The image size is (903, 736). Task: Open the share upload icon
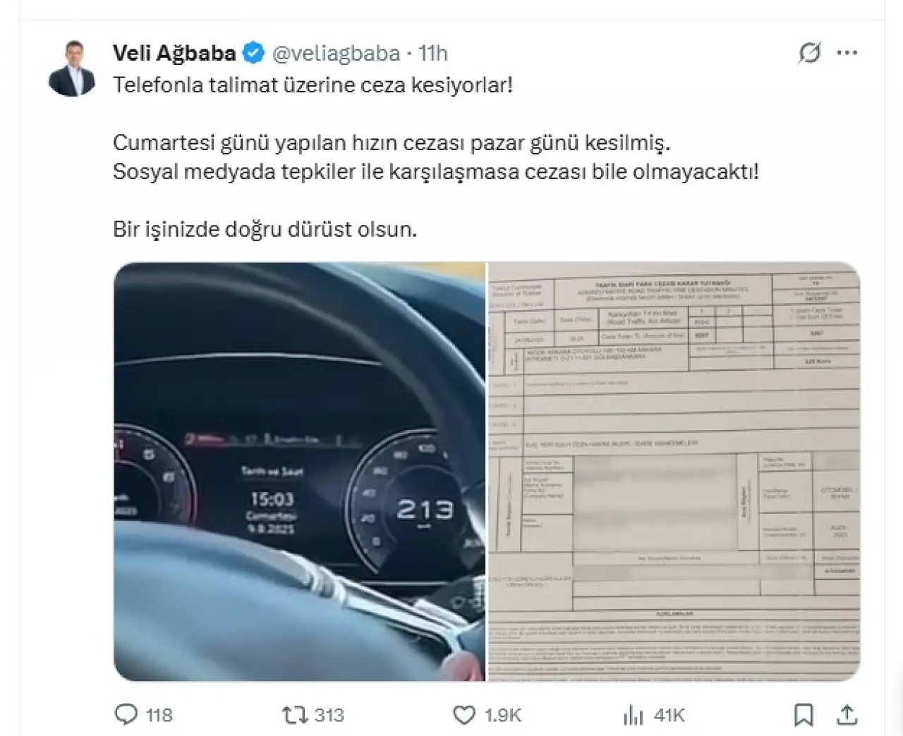(x=847, y=715)
